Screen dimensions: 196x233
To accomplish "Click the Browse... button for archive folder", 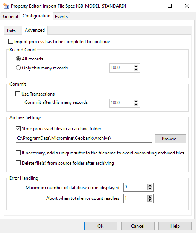I will (170, 139).
